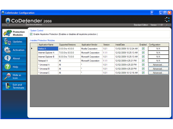Click the 13/02/2009 10:12:16 AM date cell
The width and height of the screenshot is (173, 129).
pyautogui.click(x=127, y=73)
